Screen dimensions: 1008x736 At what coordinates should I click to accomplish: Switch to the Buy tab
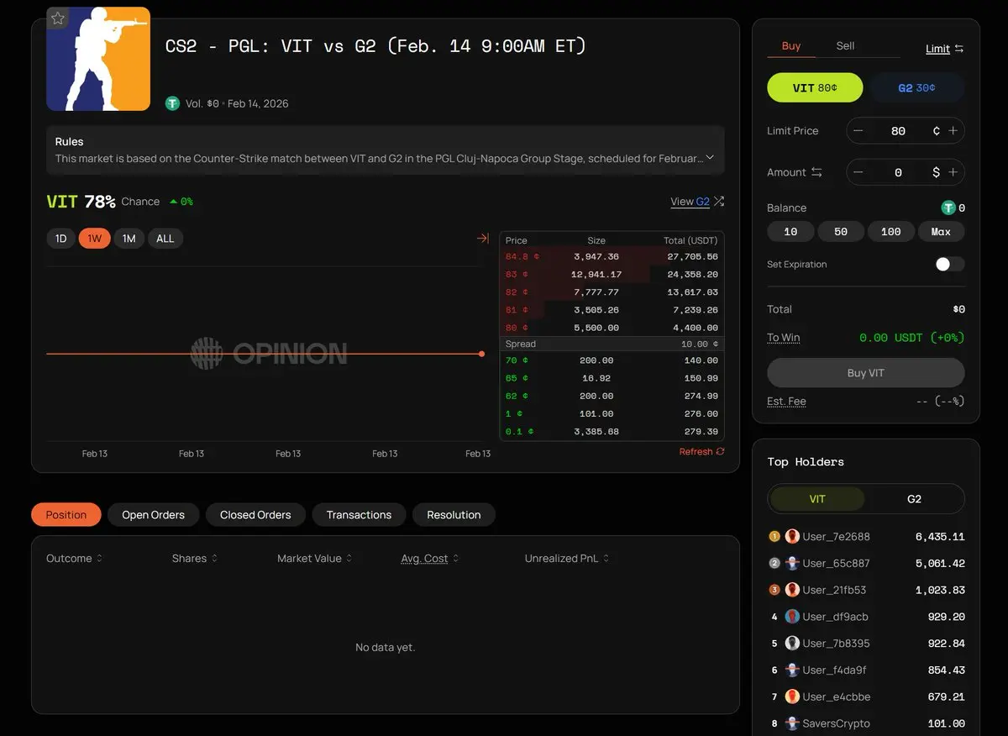[x=791, y=46]
